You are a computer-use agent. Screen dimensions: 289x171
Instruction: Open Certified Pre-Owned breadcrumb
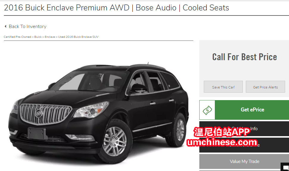point(17,37)
